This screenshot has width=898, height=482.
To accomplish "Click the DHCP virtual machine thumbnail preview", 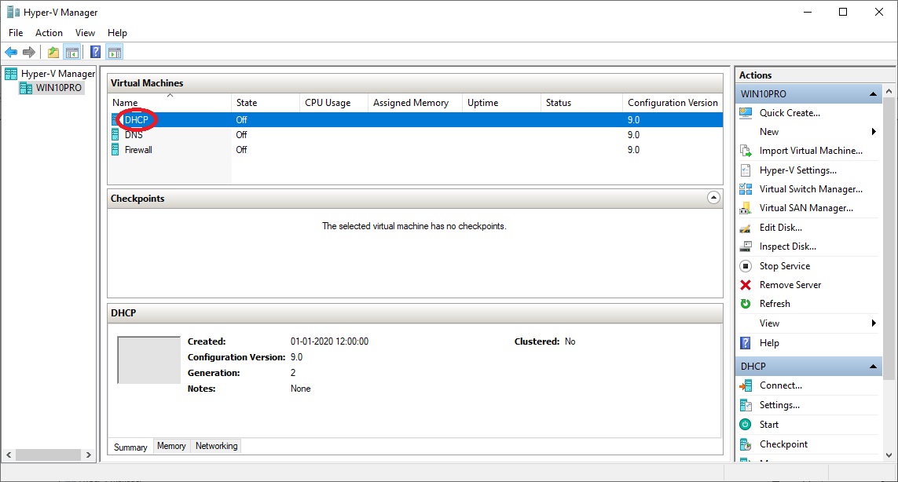I will (149, 360).
